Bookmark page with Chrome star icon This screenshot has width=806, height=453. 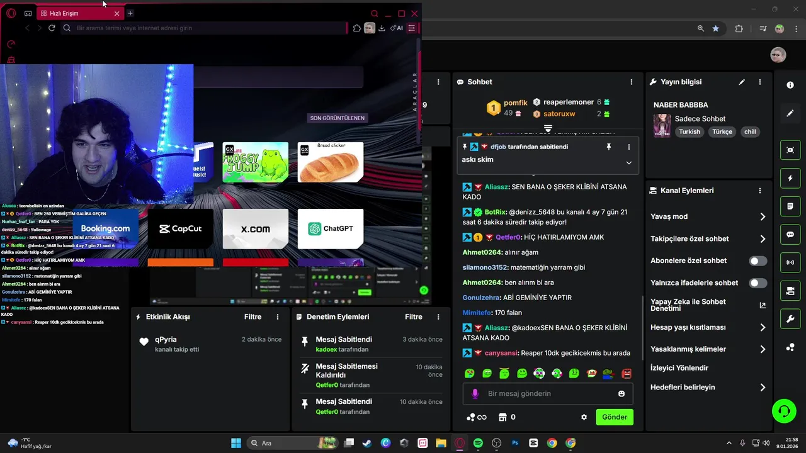pyautogui.click(x=716, y=28)
